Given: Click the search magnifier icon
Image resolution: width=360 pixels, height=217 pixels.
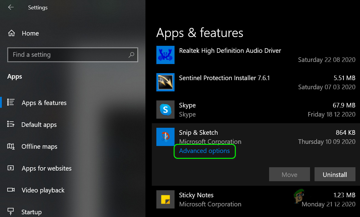Looking at the screenshot, I should (132, 55).
